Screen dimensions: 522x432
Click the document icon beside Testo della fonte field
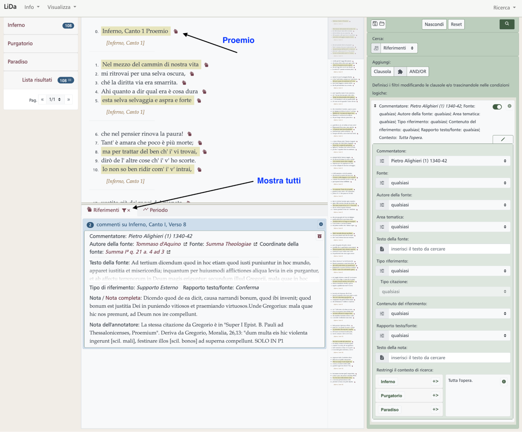[382, 249]
